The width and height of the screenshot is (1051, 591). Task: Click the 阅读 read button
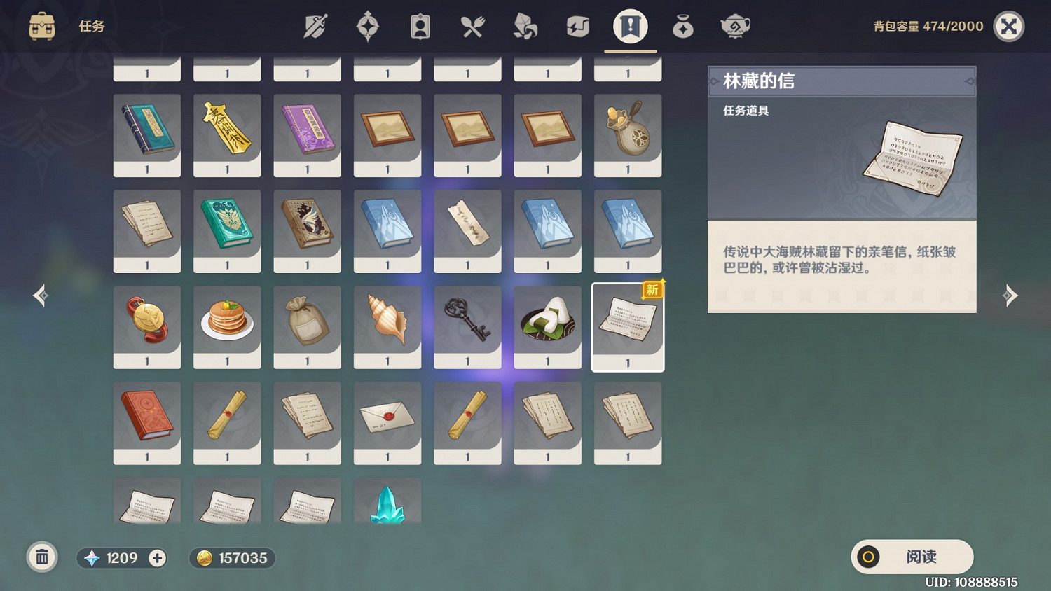(x=912, y=557)
